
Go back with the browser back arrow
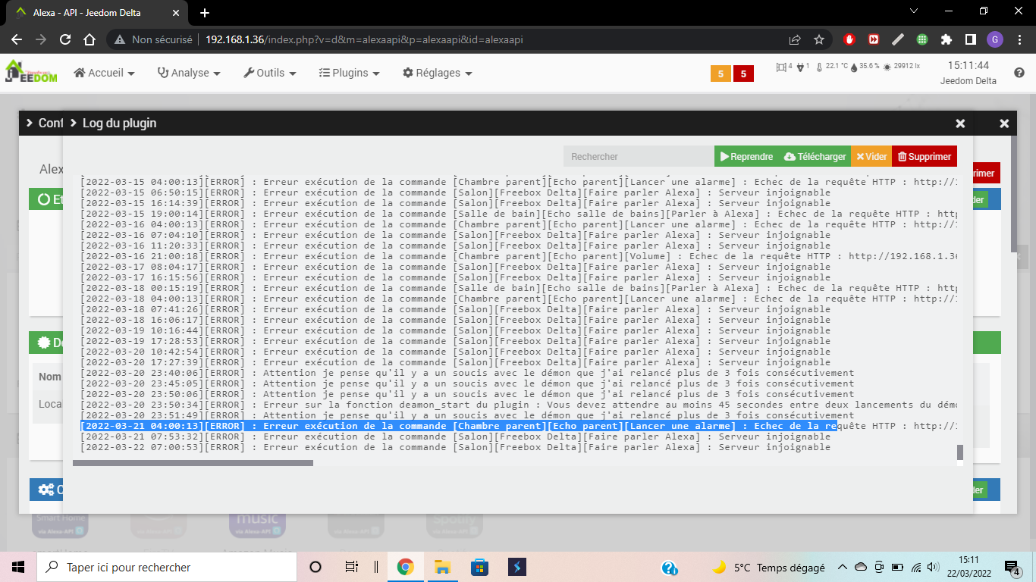[x=17, y=39]
